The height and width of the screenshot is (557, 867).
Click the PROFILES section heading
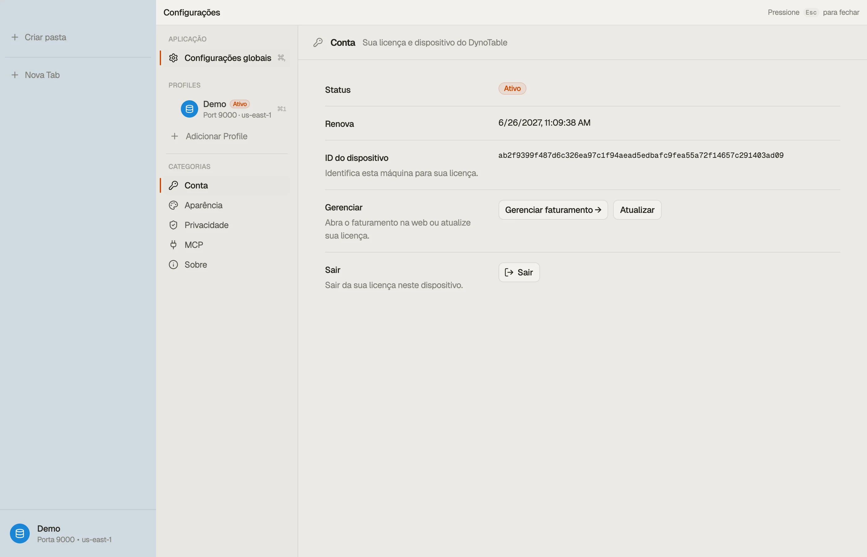(x=184, y=85)
